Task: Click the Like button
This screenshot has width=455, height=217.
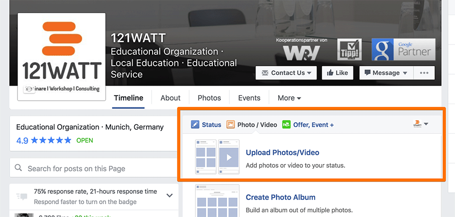Action: 337,73
